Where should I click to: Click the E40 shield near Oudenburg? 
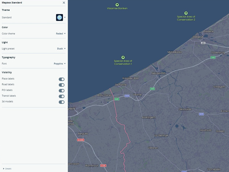pos(213,58)
